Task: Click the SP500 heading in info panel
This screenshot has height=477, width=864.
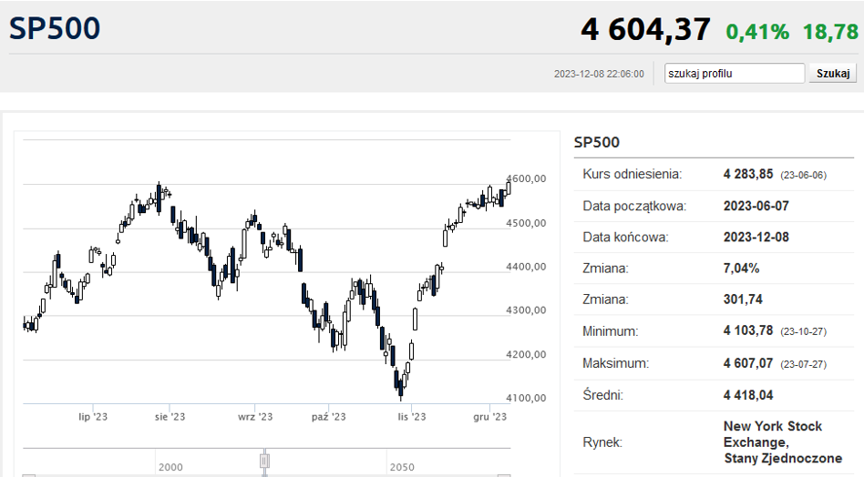Action: click(x=597, y=143)
